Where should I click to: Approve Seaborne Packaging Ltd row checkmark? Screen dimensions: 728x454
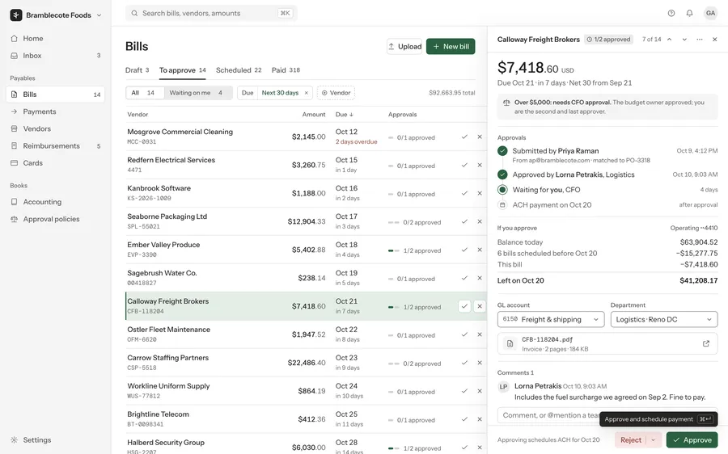464,221
